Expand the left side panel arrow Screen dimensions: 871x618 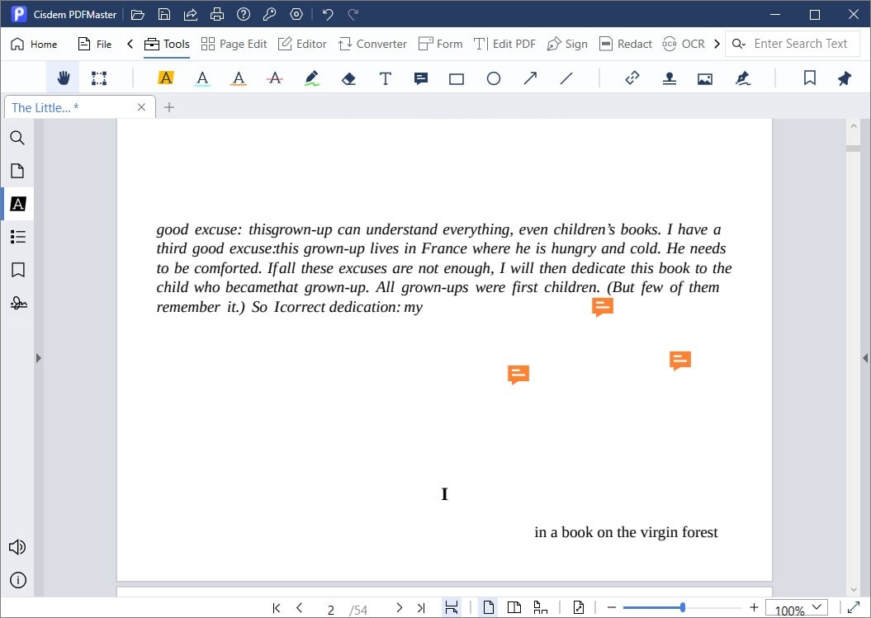click(x=38, y=358)
